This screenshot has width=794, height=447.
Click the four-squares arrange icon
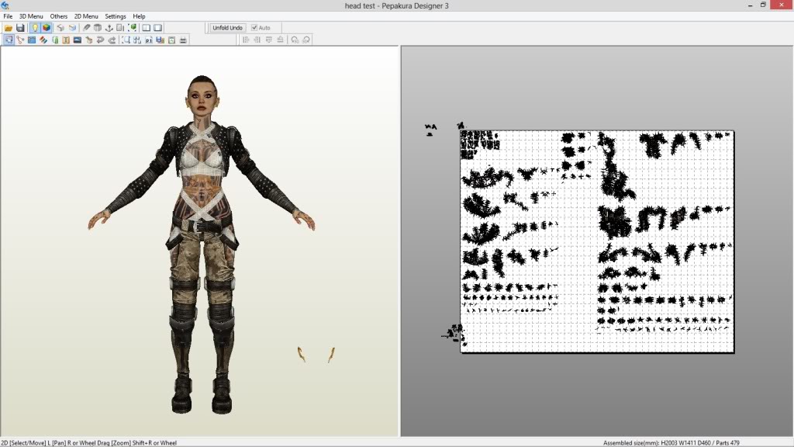137,40
